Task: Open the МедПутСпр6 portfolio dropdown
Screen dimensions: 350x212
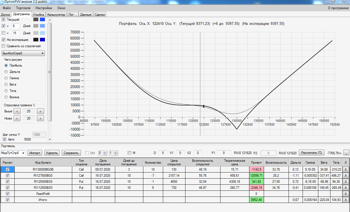Action: point(13,153)
